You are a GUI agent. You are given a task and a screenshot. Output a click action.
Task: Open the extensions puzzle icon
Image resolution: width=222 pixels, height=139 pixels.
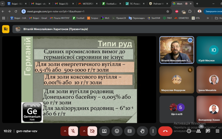click(x=190, y=11)
